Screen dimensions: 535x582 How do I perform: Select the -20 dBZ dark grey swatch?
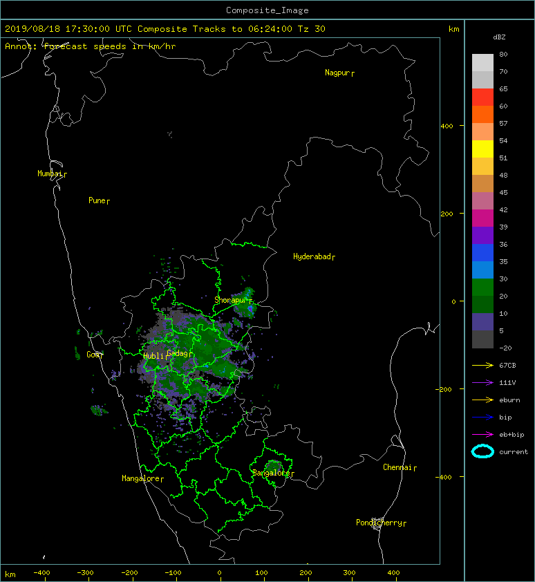tap(482, 339)
